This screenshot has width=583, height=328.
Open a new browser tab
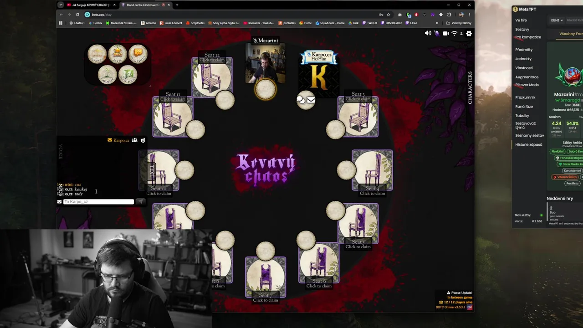coord(177,5)
